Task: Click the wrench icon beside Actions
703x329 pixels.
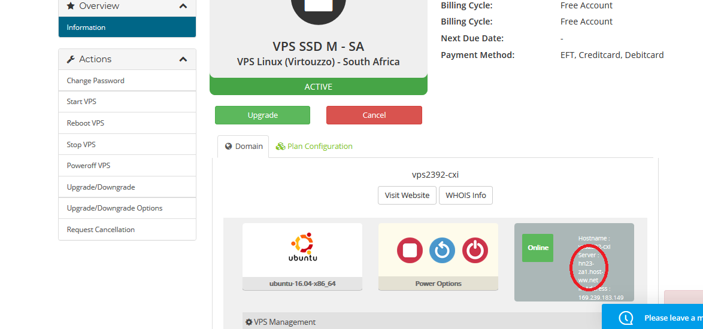Action: coord(71,59)
